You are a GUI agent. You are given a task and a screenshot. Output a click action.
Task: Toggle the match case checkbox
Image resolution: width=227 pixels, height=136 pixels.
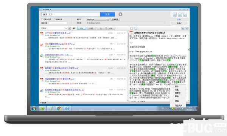42,19
